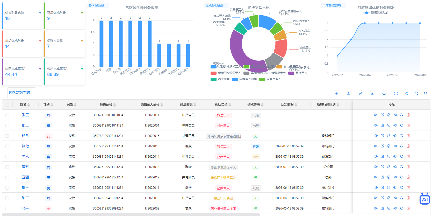The width and height of the screenshot is (432, 216).
Task: Switch chart via 月度新增趋势 label
Action: coord(333,5)
